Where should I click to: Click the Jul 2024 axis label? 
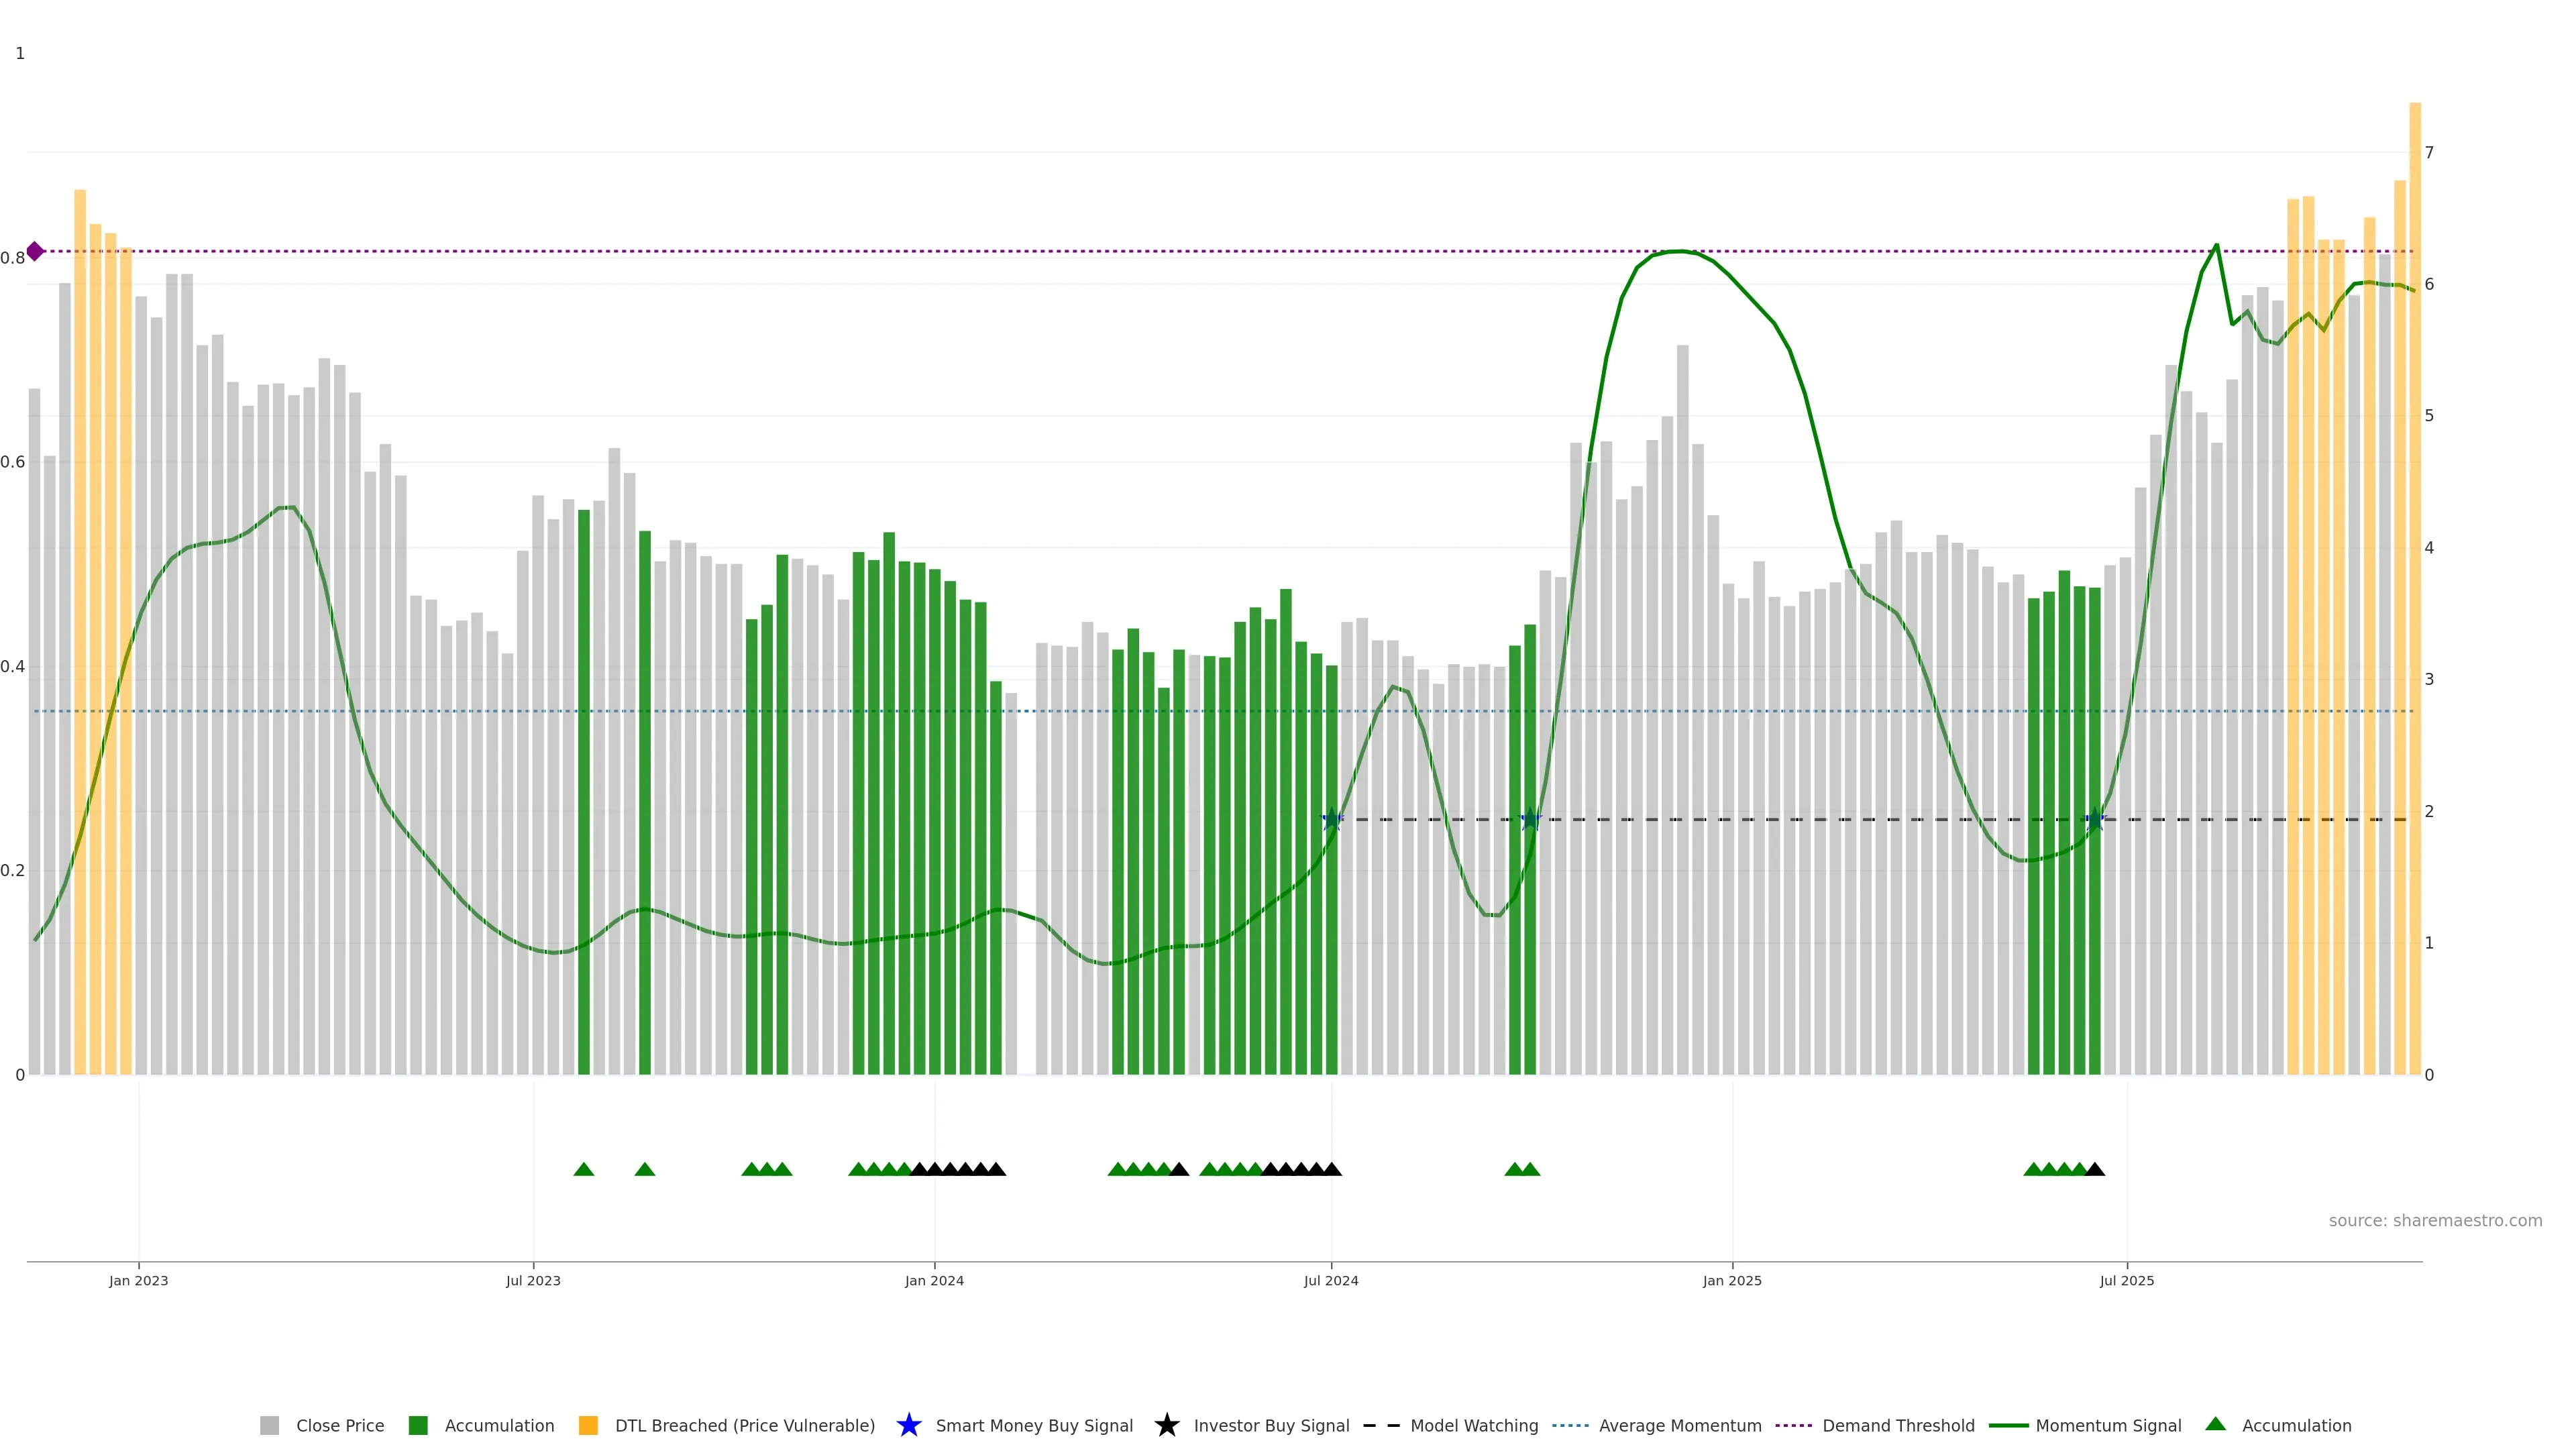(1331, 1280)
